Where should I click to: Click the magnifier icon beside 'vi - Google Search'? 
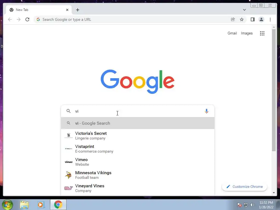68,123
